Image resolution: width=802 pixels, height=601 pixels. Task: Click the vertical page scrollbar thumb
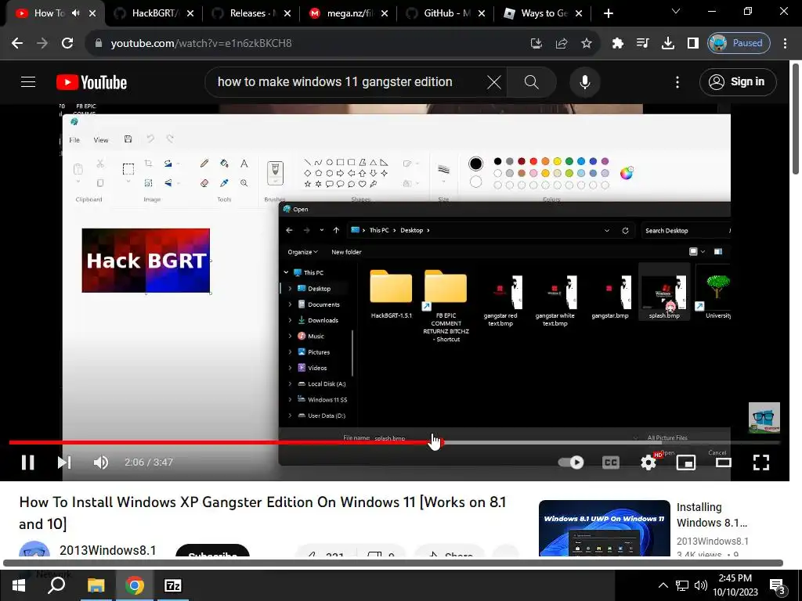click(x=796, y=119)
